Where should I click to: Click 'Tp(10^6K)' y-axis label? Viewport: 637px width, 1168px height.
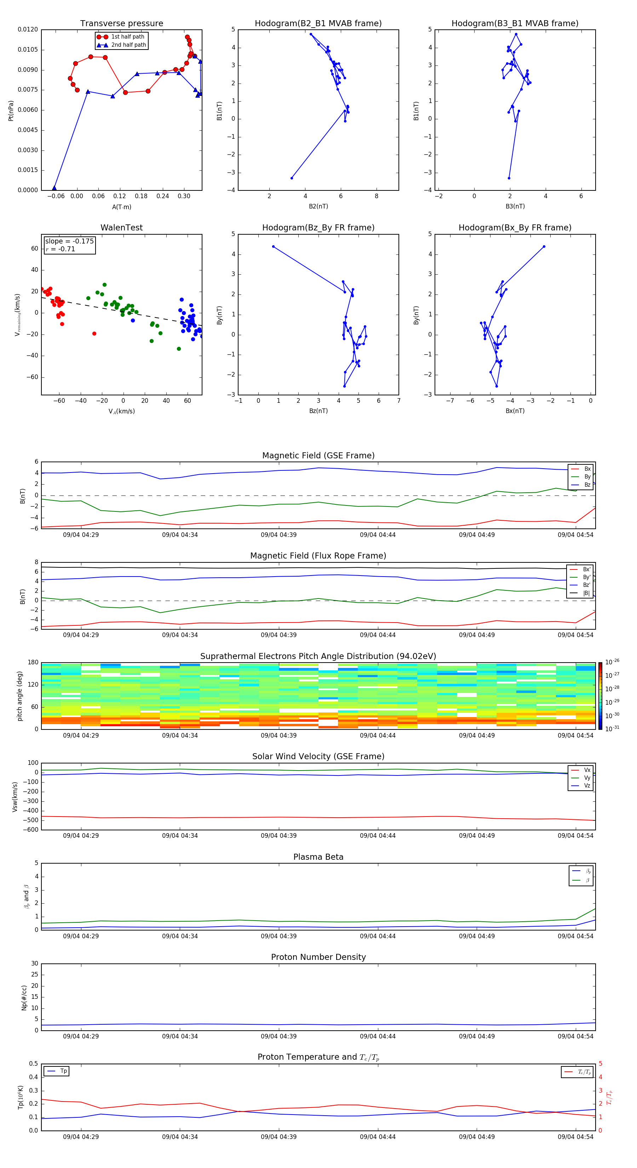point(21,1097)
